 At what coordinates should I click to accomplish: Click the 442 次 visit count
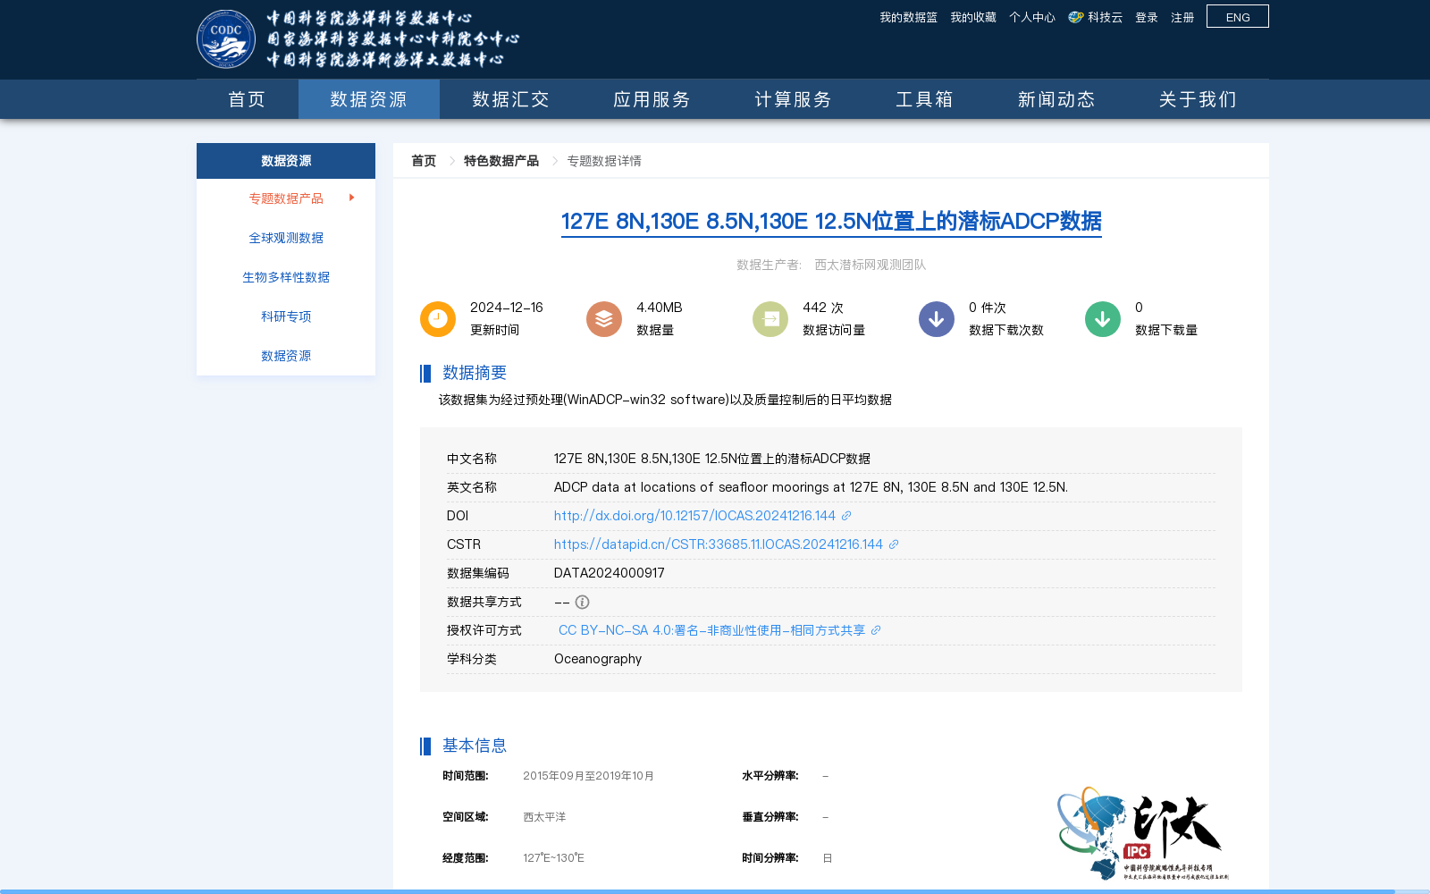[x=823, y=308]
